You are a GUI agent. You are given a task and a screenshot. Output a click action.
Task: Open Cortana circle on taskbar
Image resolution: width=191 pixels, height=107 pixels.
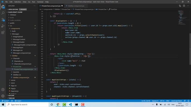tap(52, 105)
